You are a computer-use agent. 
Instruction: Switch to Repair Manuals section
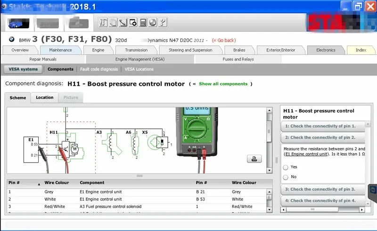[43, 59]
